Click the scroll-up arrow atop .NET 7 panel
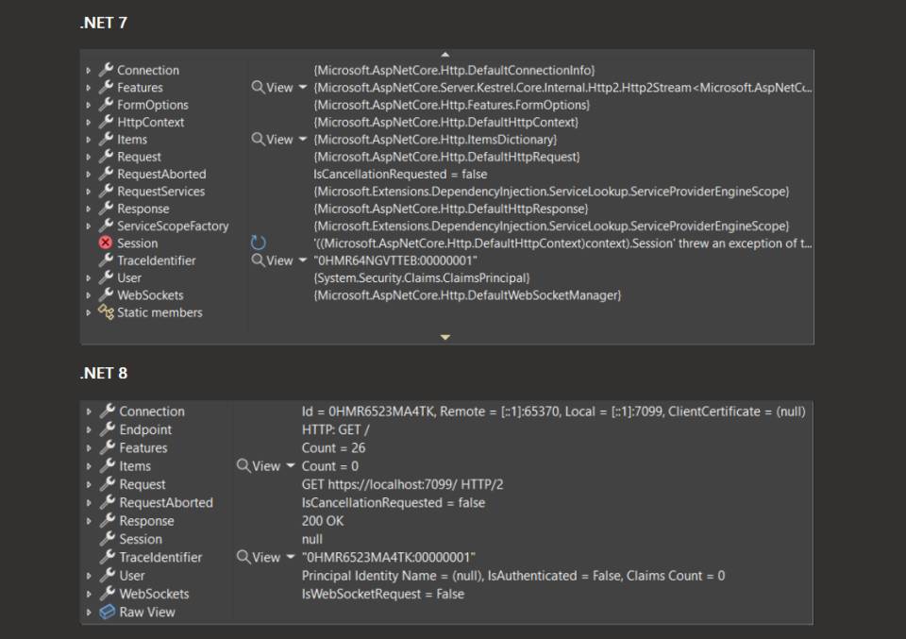The height and width of the screenshot is (639, 906). pyautogui.click(x=445, y=55)
